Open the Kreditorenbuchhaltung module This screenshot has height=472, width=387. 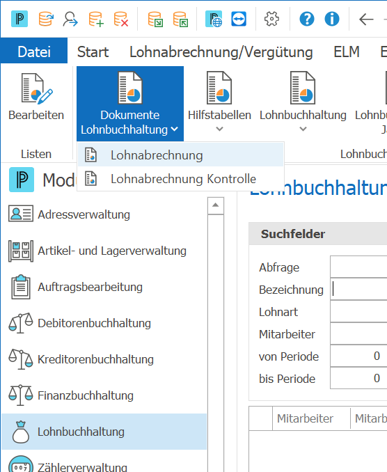tap(104, 359)
